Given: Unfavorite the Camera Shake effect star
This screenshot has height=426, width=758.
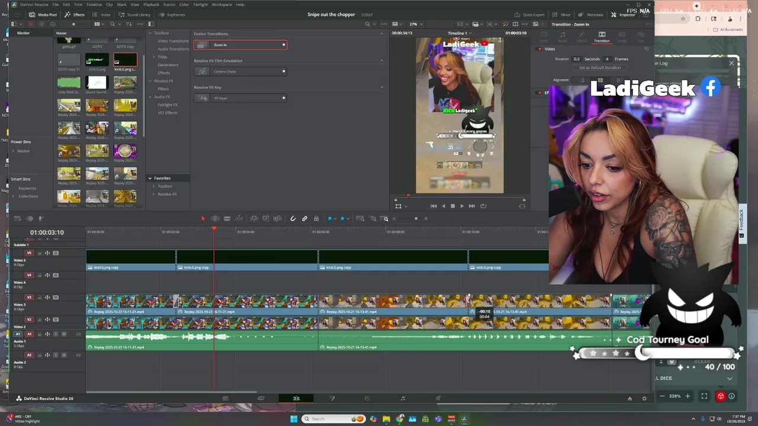Looking at the screenshot, I should click(x=284, y=72).
